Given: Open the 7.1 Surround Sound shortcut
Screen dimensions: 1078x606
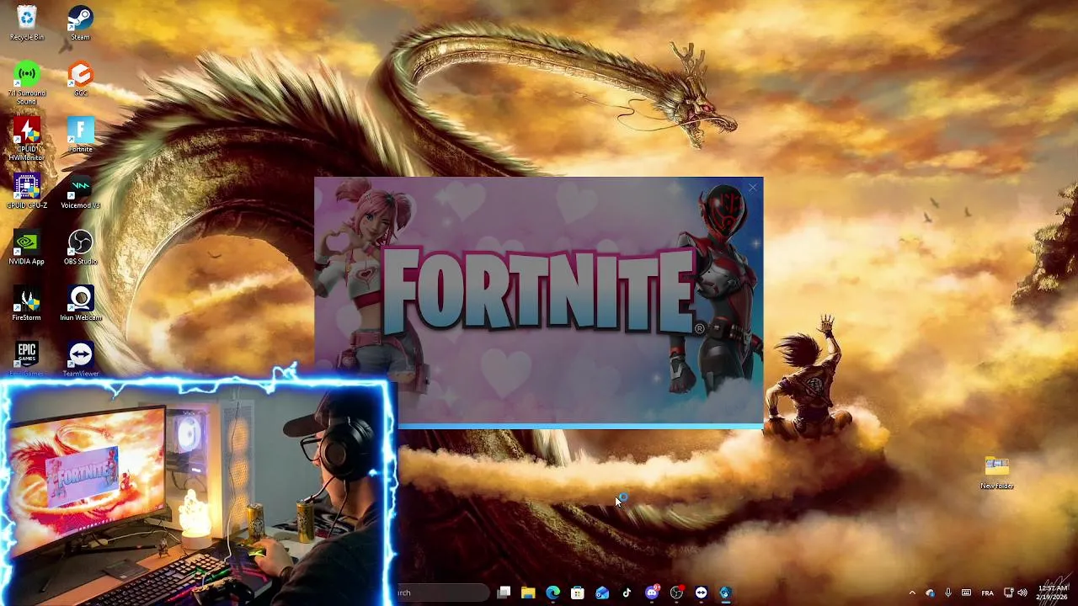Looking at the screenshot, I should click(26, 82).
